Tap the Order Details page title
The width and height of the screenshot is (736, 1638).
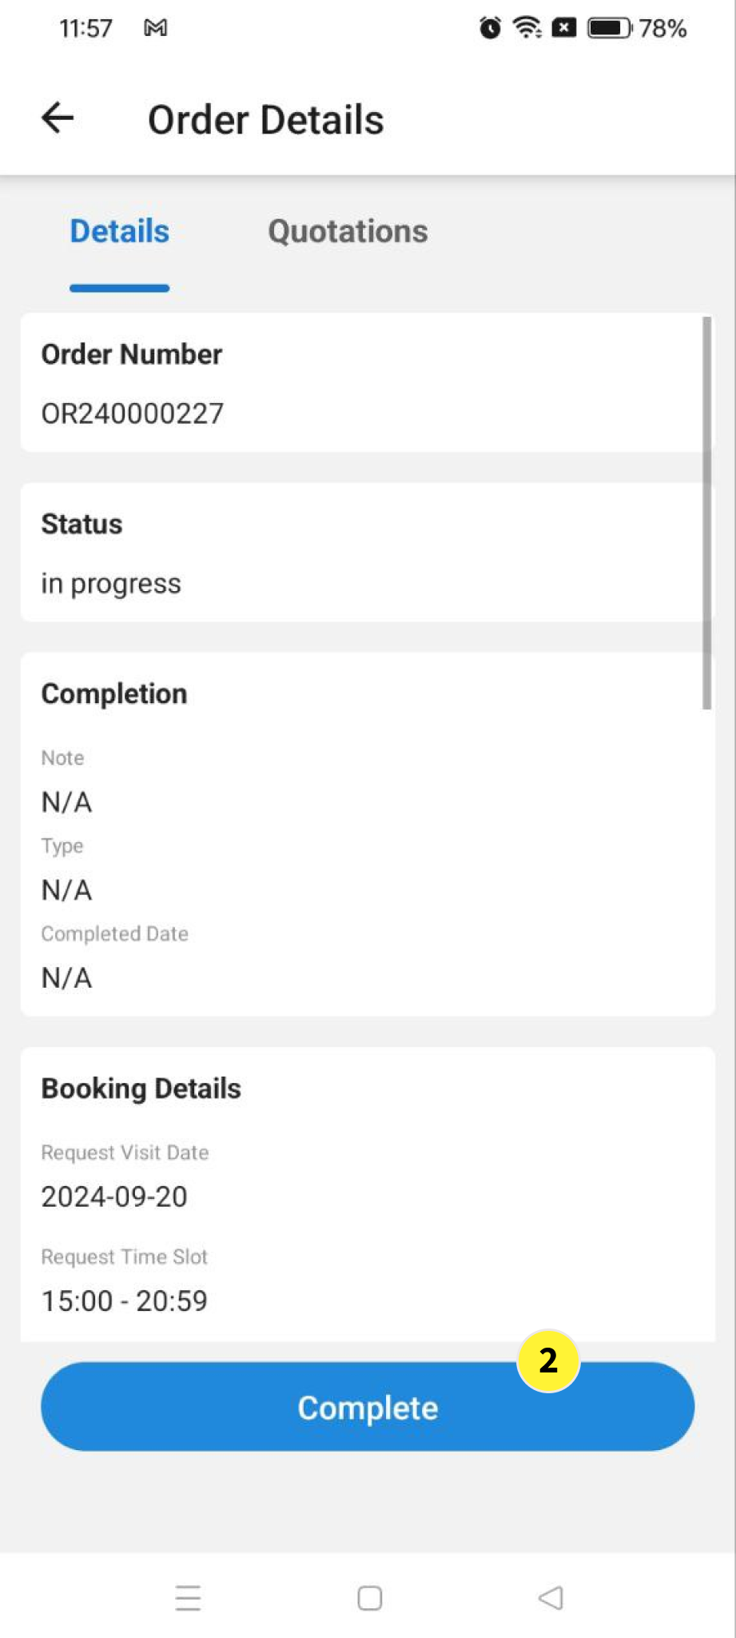coord(265,120)
